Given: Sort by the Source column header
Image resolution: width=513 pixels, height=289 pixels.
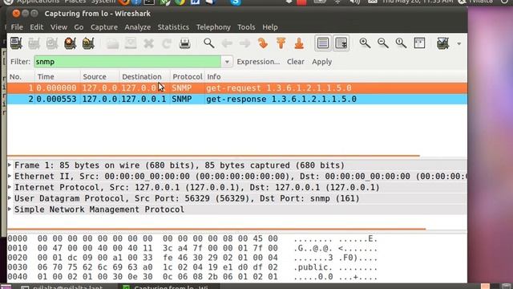Looking at the screenshot, I should (x=99, y=77).
